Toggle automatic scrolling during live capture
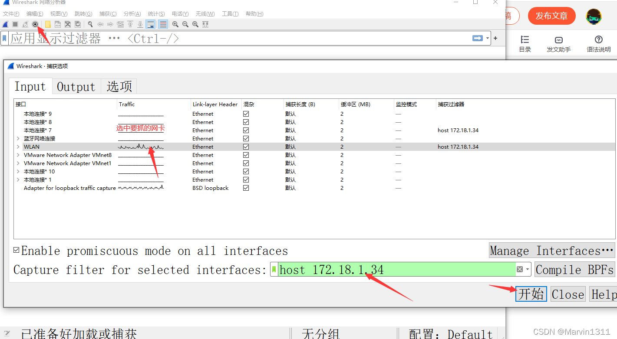 pyautogui.click(x=151, y=24)
